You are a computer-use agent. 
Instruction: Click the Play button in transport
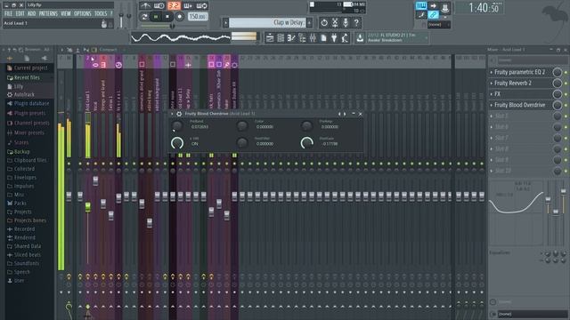(156, 16)
